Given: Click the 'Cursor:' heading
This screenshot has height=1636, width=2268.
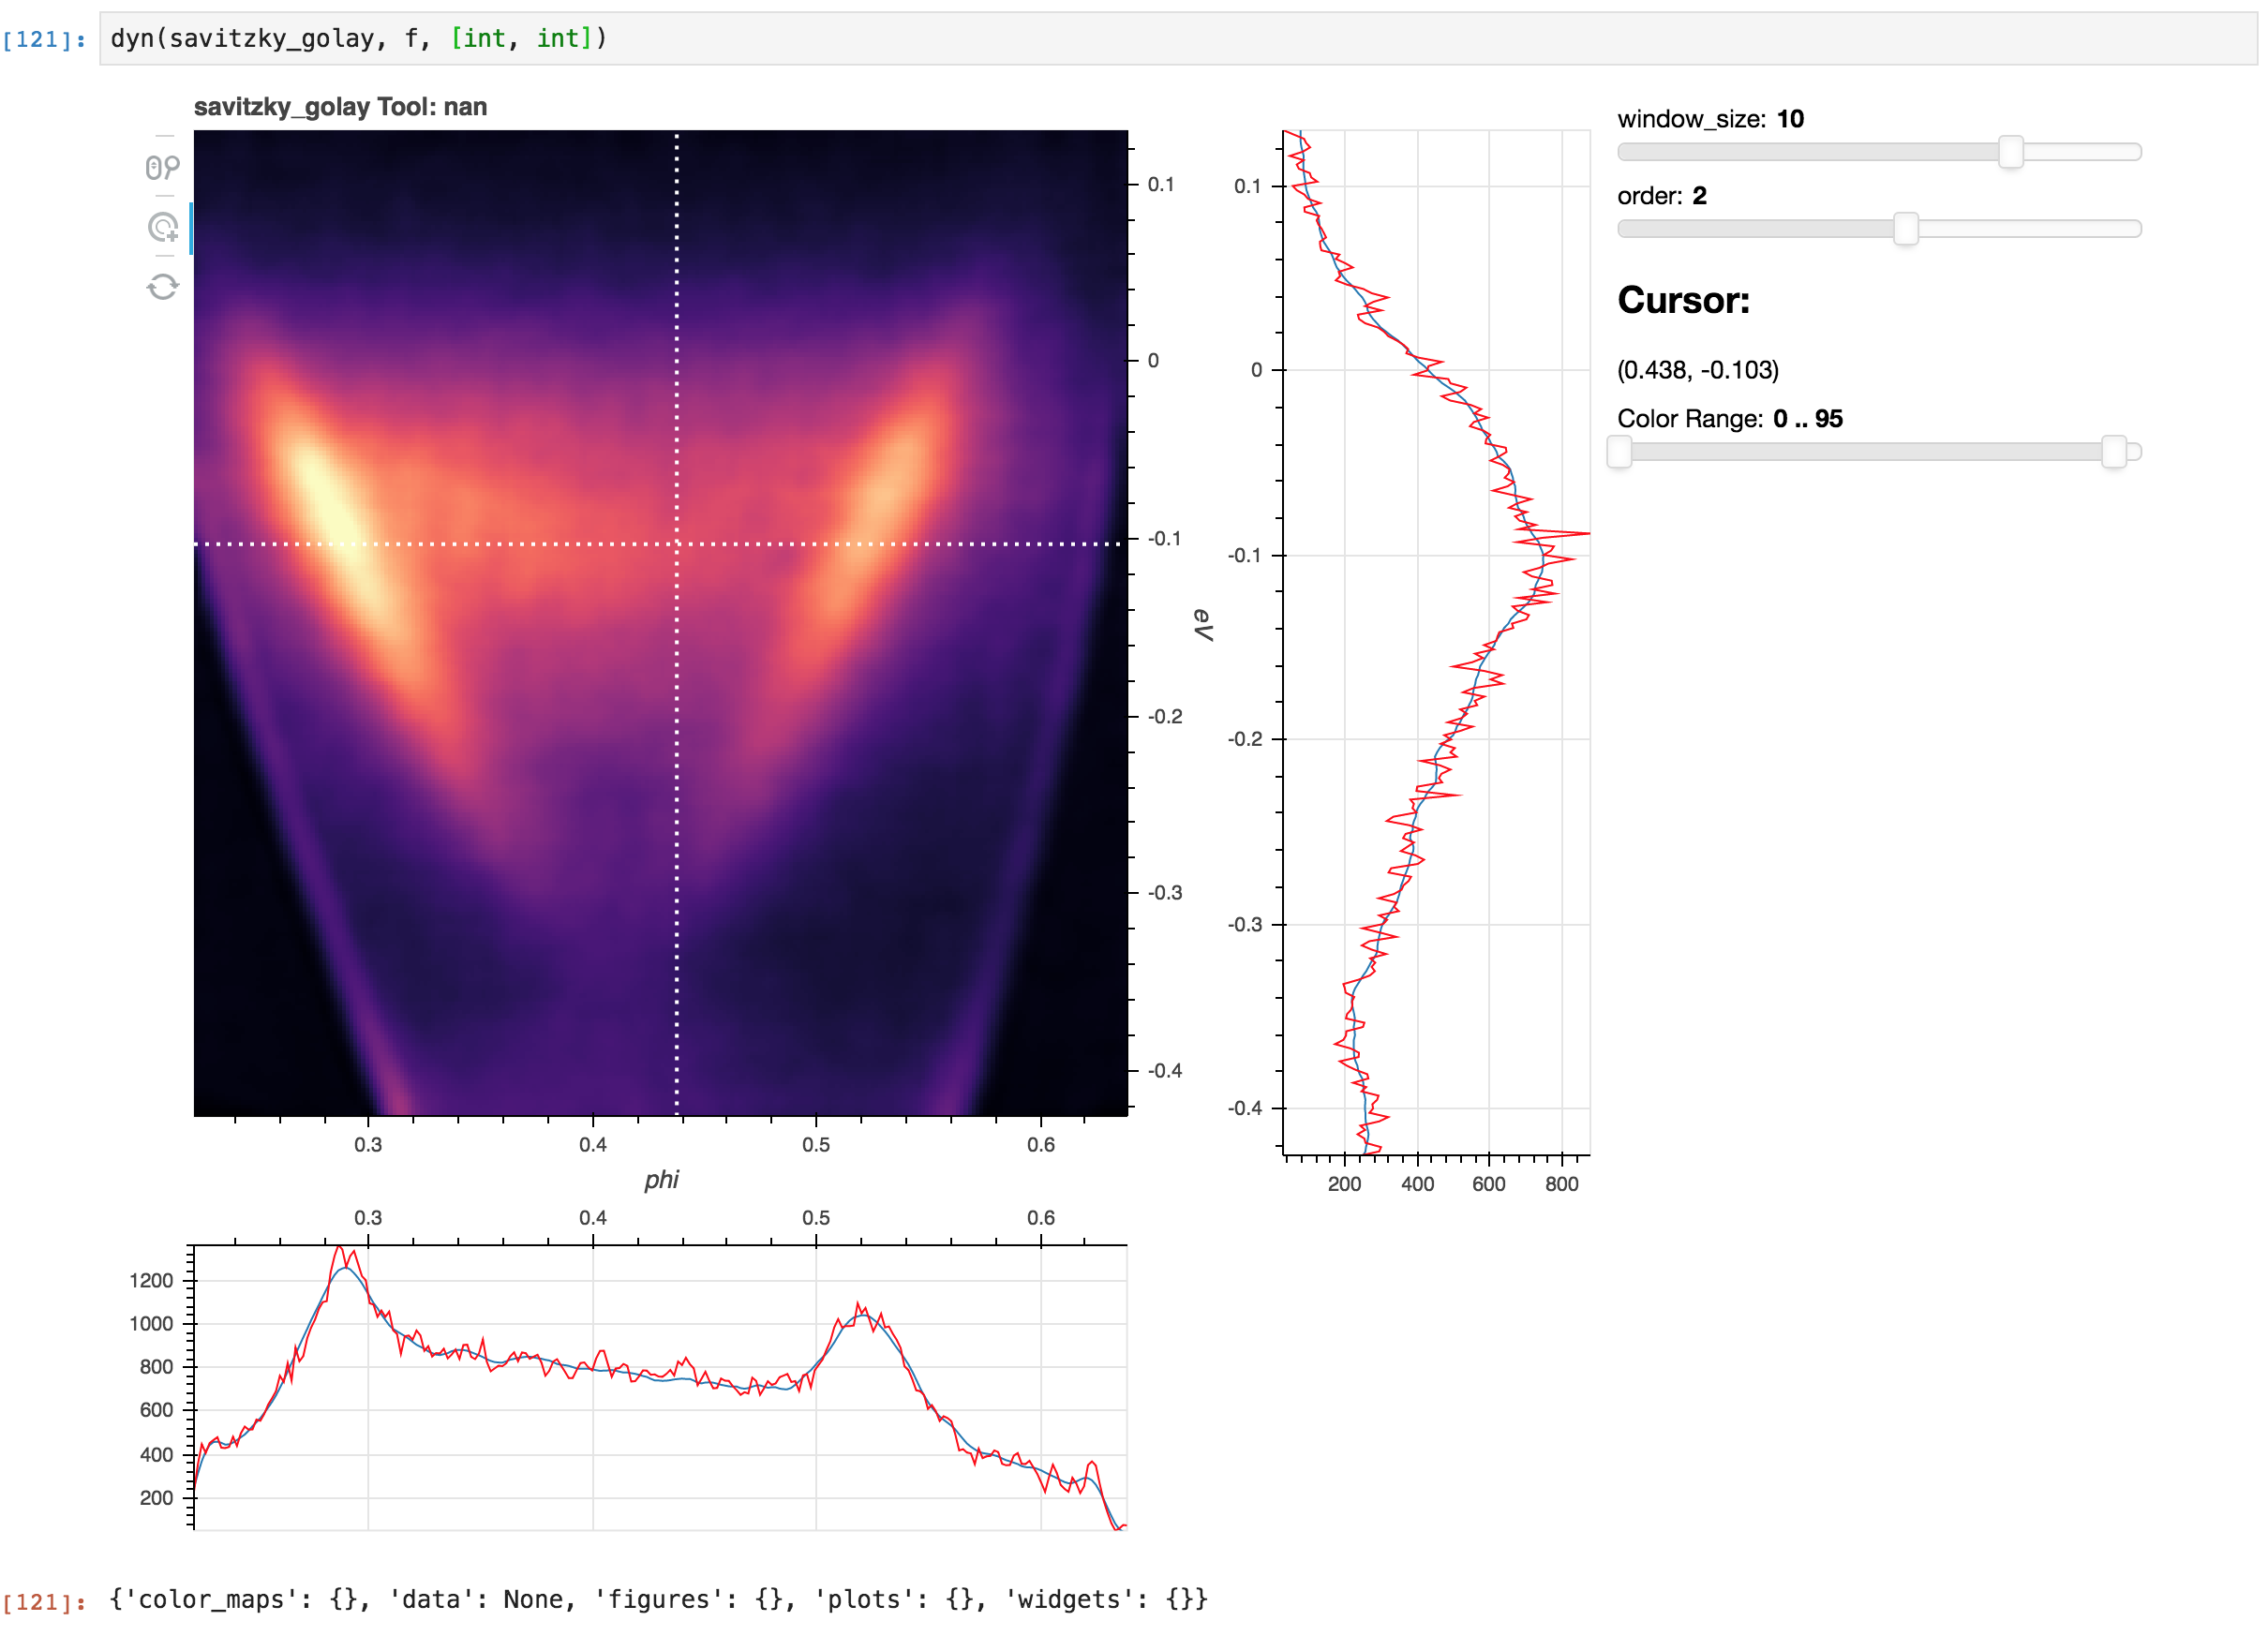Looking at the screenshot, I should (1684, 300).
